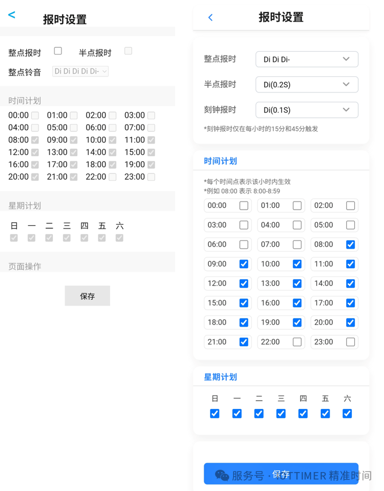The width and height of the screenshot is (384, 491).
Task: Check 03:00 box in right panel
Action: tap(244, 225)
